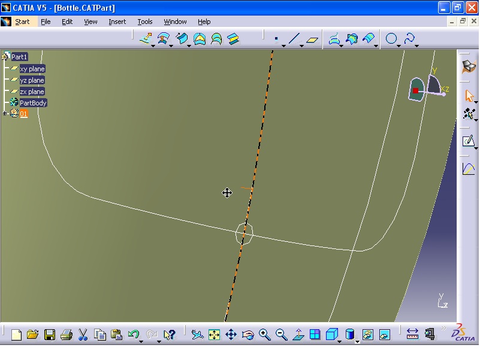
Task: Toggle Hide/Show on selected element
Action: point(368,335)
